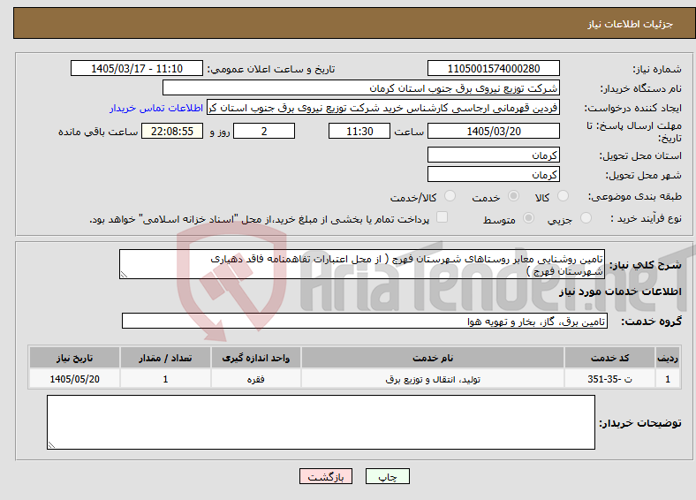Click the شهر محل تحویل field

[x=493, y=175]
